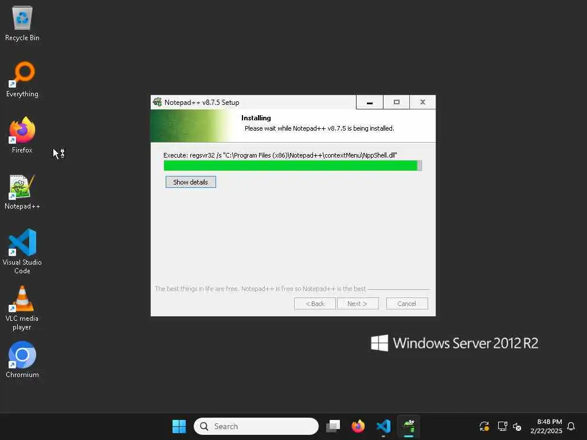Close the Notepad++ Setup window

(422, 102)
